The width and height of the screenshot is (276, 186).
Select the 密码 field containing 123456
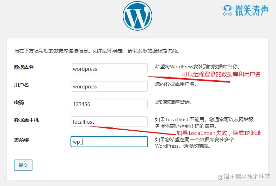coord(109,104)
